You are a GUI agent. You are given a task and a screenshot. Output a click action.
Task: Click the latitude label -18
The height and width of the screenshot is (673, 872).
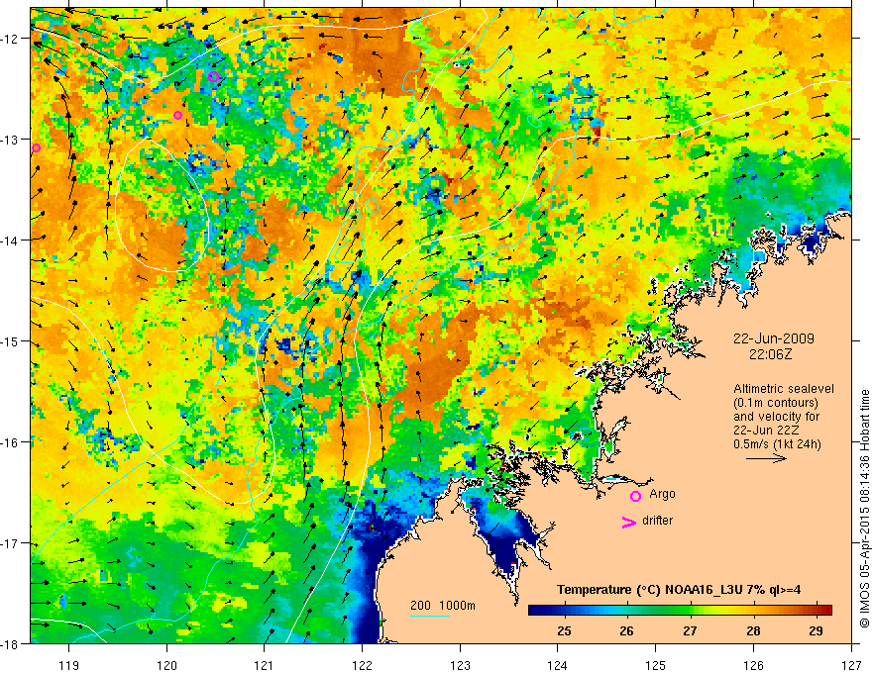10,644
